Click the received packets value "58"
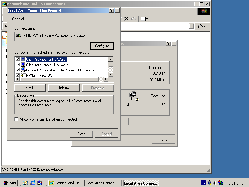249x187 pixels. pos(163,105)
